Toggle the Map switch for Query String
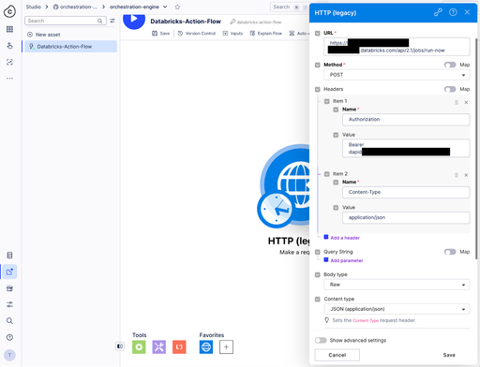Image resolution: width=480 pixels, height=367 pixels. (450, 252)
